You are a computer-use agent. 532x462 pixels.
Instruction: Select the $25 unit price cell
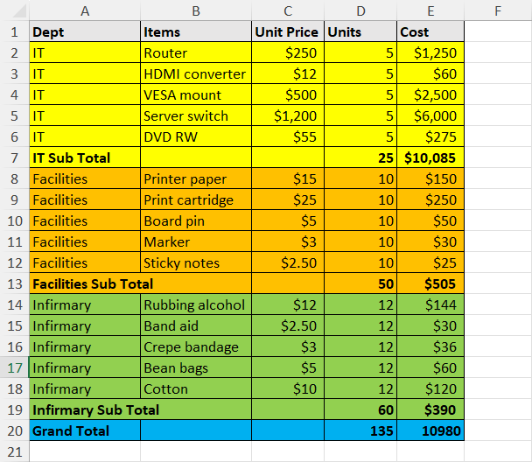[x=288, y=199]
